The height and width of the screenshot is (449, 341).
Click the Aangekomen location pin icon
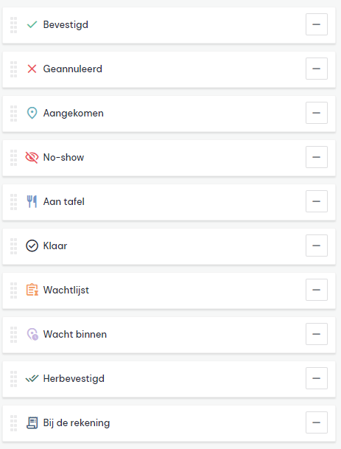[x=32, y=113]
